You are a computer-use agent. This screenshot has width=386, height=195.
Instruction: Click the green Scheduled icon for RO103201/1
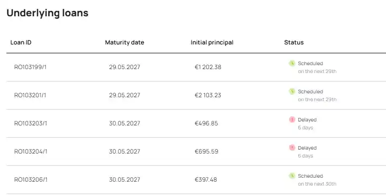(292, 91)
